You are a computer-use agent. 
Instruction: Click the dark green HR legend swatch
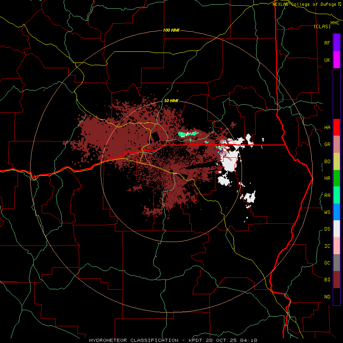coord(337,178)
